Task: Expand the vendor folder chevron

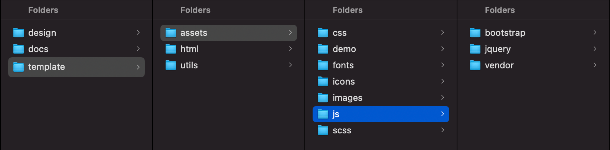Action: coord(595,65)
